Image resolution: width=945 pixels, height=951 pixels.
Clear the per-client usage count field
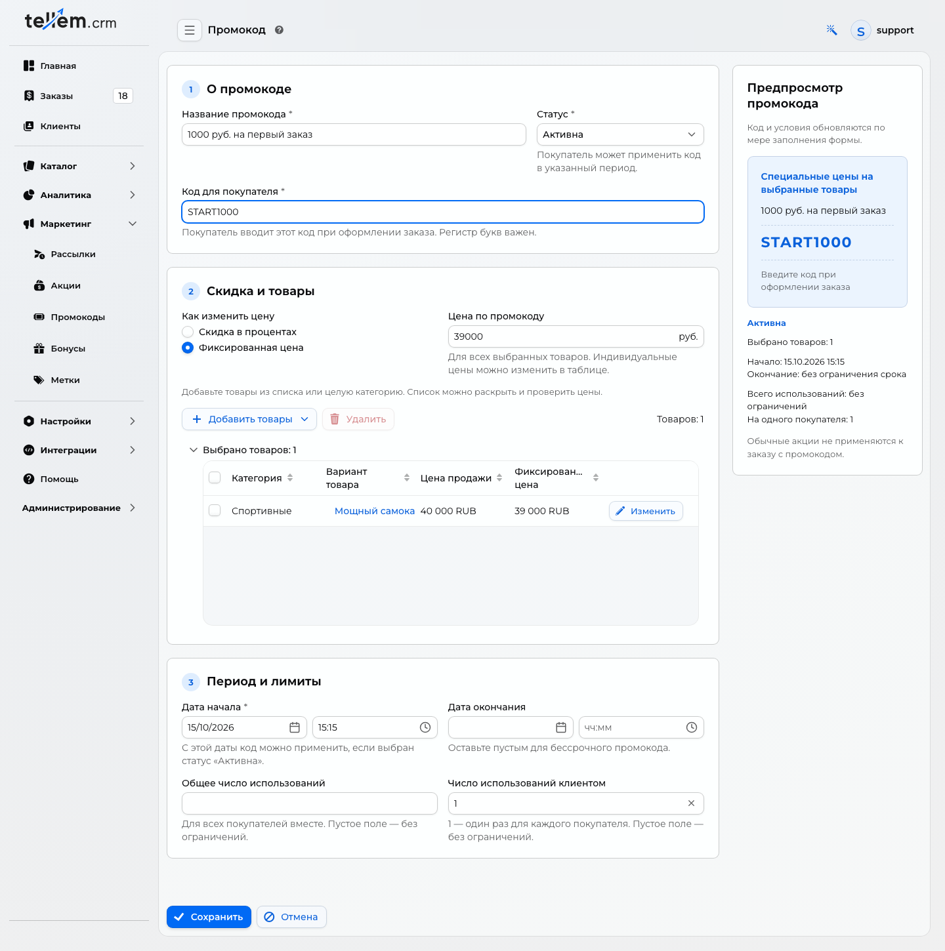pos(691,803)
